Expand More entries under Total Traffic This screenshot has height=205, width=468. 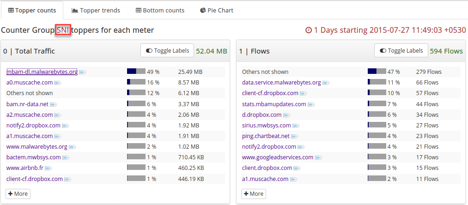pos(18,193)
